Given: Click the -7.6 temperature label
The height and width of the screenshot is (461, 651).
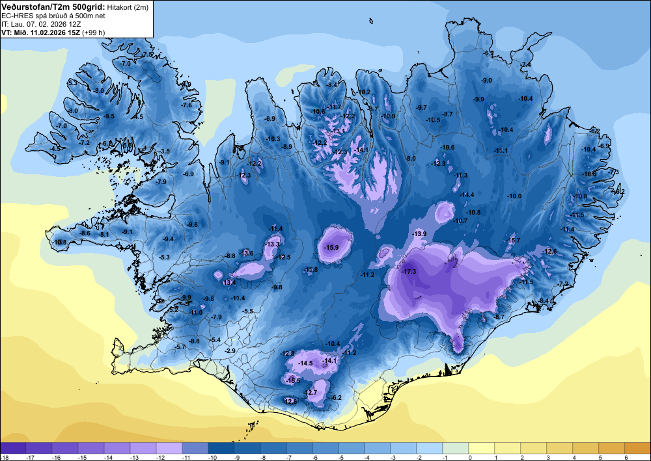Looking at the screenshot, I should click(x=186, y=105).
